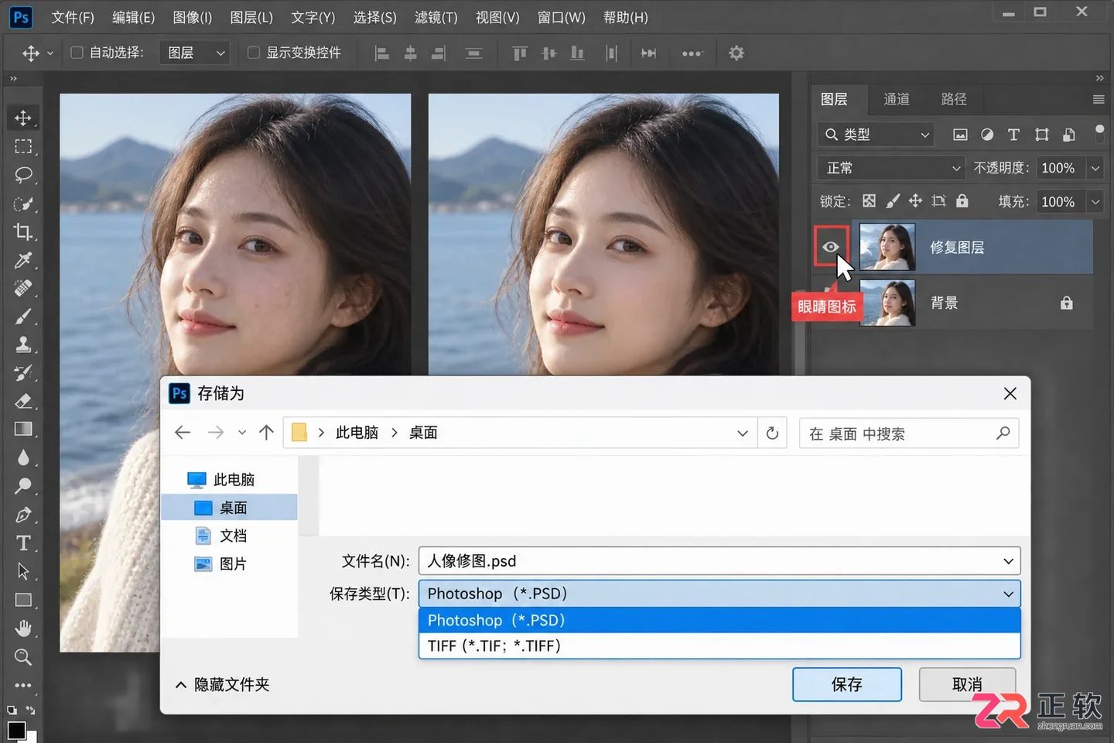Switch to the 通道 tab
Screen dimensions: 1114x743
click(897, 99)
